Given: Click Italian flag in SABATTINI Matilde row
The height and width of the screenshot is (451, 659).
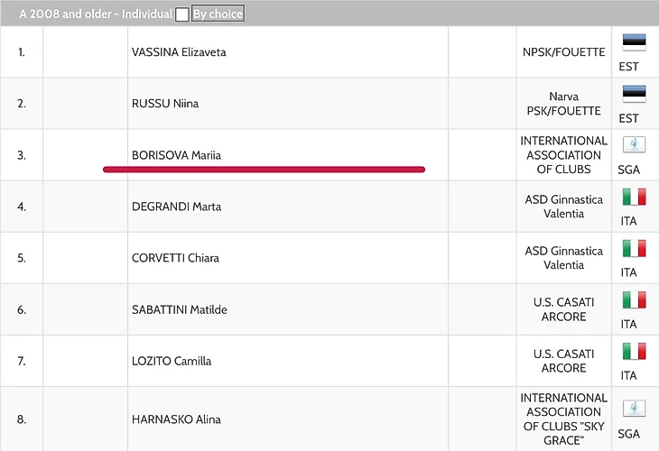Looking at the screenshot, I should click(x=635, y=299).
